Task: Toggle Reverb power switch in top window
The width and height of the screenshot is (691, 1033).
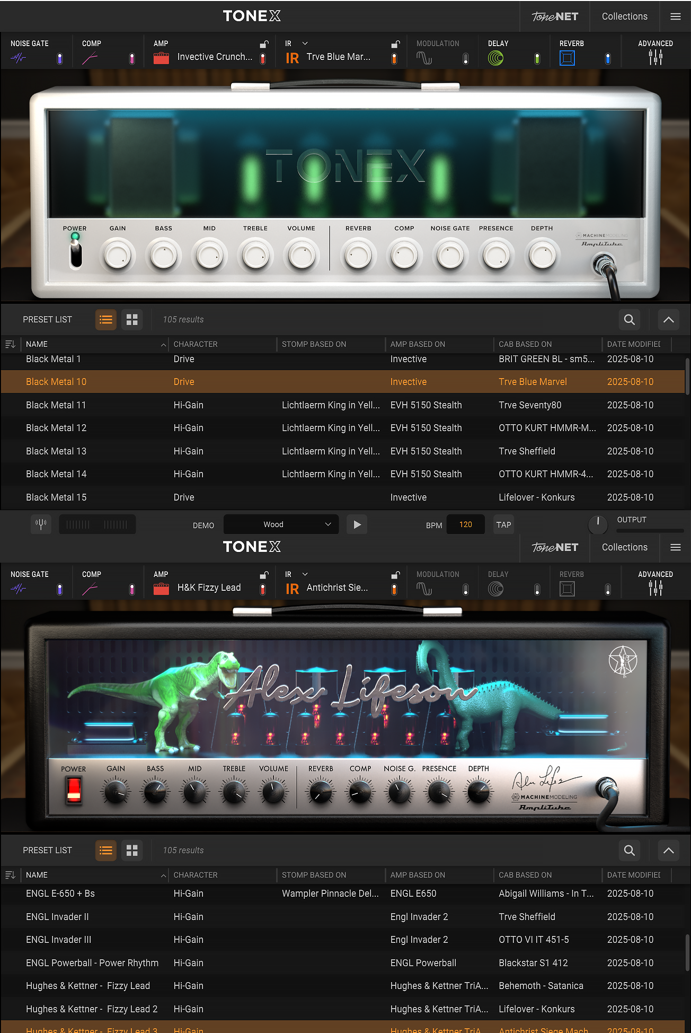Action: [x=608, y=59]
